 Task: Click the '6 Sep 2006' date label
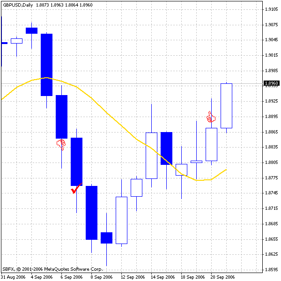pos(72,277)
